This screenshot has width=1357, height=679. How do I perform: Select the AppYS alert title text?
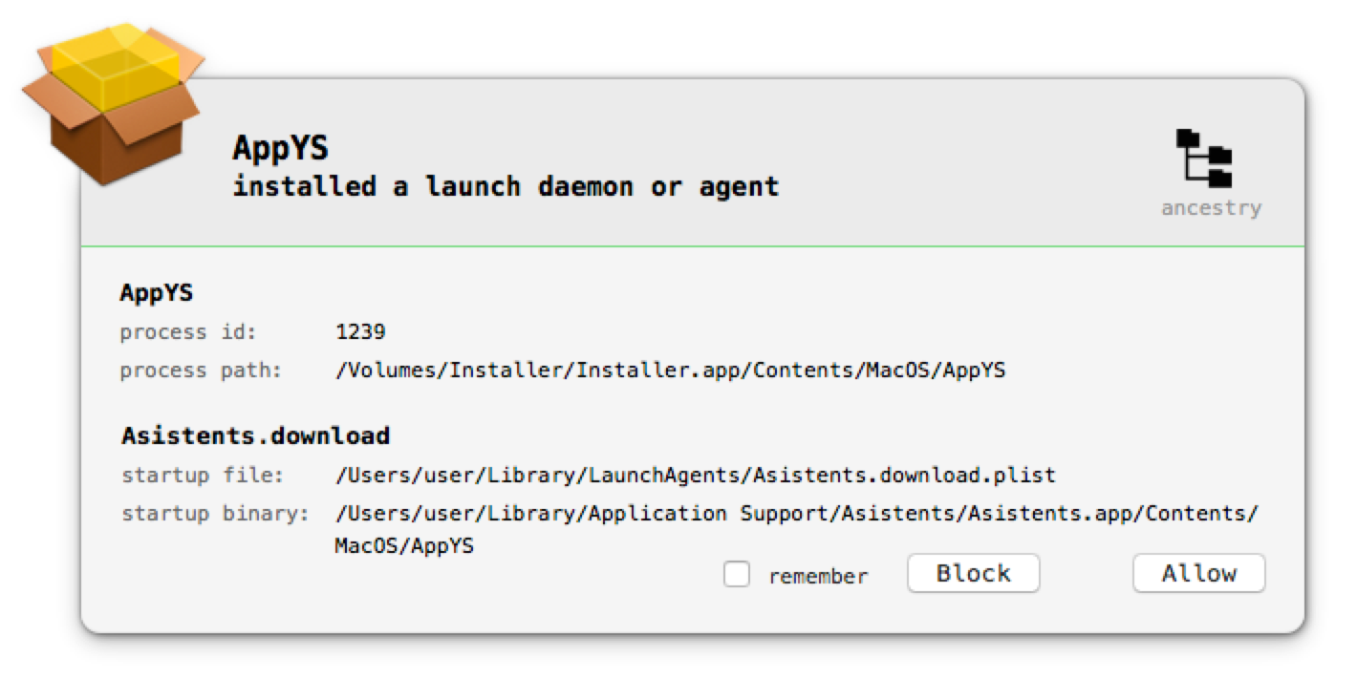[280, 148]
